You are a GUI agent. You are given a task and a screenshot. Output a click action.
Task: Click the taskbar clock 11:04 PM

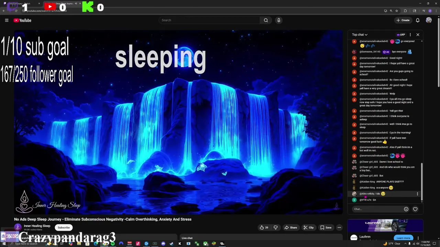coord(425,244)
